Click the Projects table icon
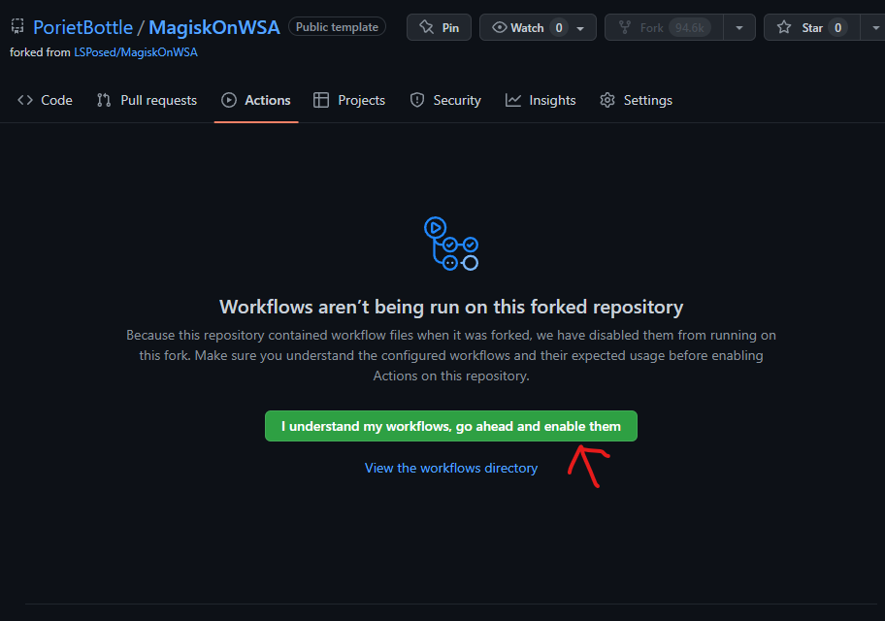This screenshot has width=885, height=621. pyautogui.click(x=321, y=101)
